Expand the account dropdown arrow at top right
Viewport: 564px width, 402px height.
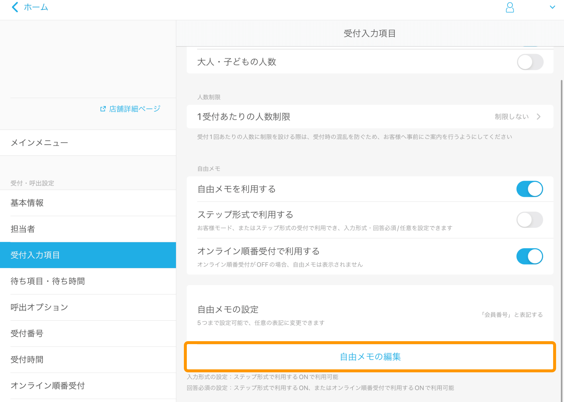point(552,7)
